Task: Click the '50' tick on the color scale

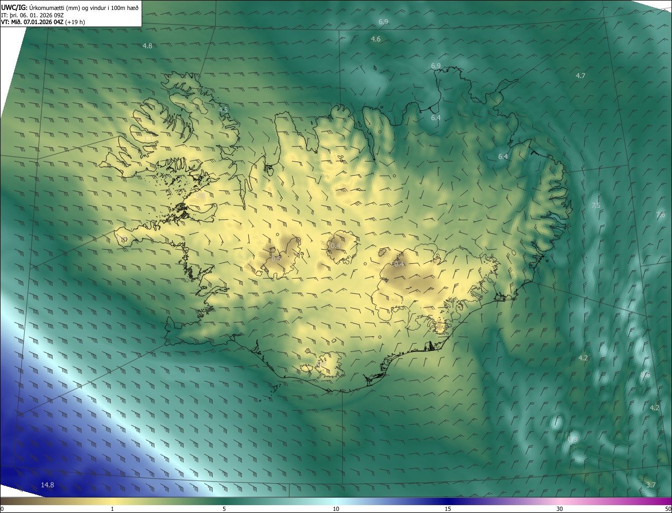Action: 668,509
